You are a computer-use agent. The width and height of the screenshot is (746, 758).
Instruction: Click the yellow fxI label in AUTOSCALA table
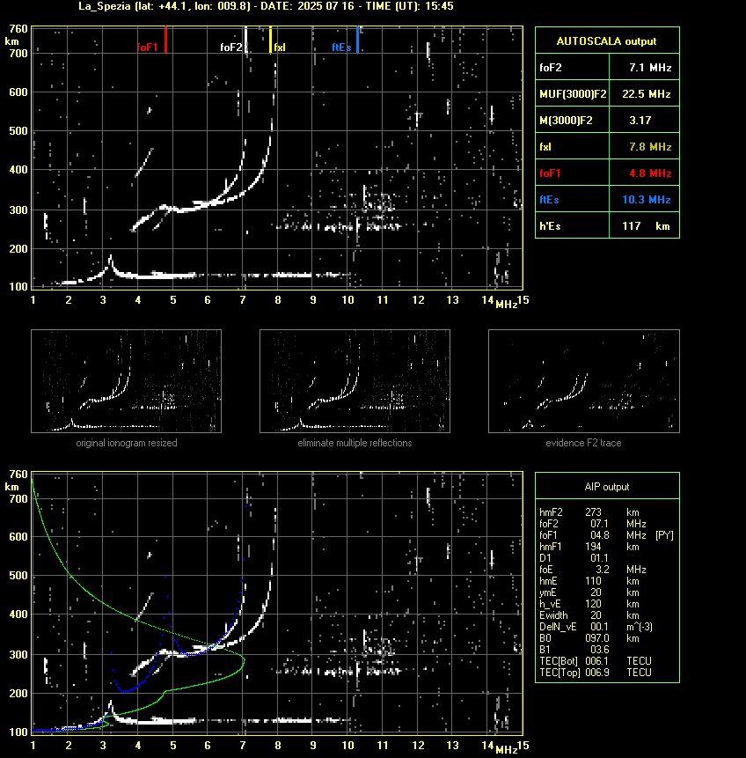(545, 147)
